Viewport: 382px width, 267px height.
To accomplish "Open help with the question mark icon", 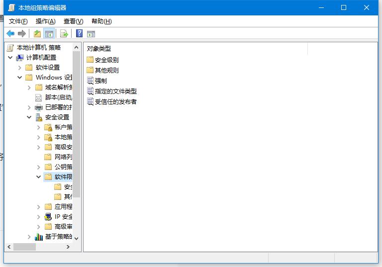I will coord(79,33).
